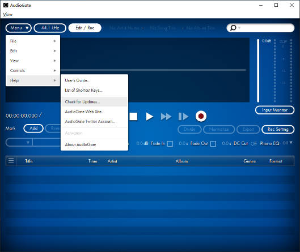The height and width of the screenshot is (252, 300).
Task: Expand the View submenu in Menu
Action: coord(33,61)
